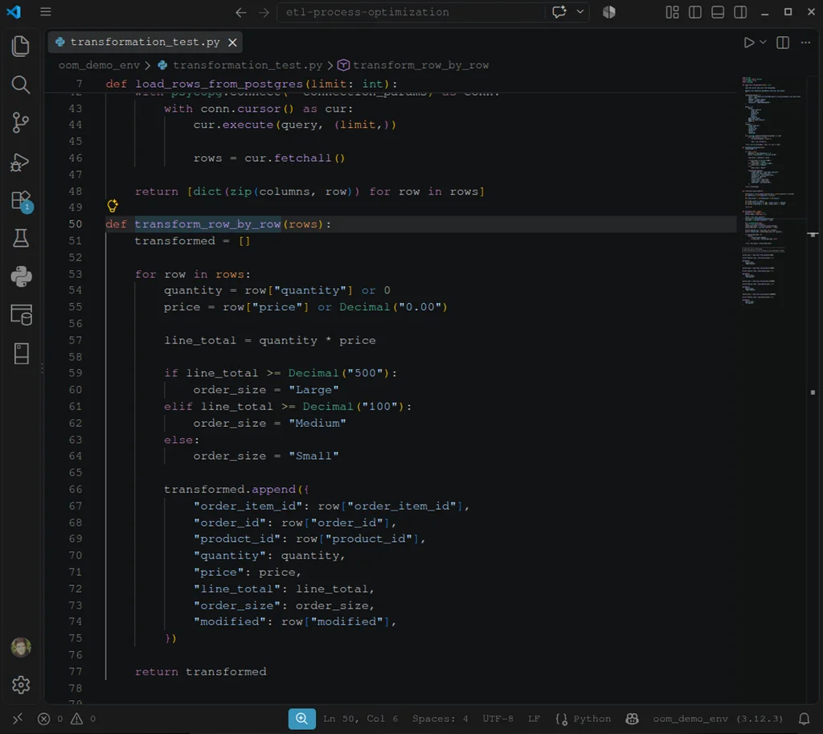Click the hexagon extension icon in title bar
Viewport: 823px width, 734px height.
(x=609, y=12)
